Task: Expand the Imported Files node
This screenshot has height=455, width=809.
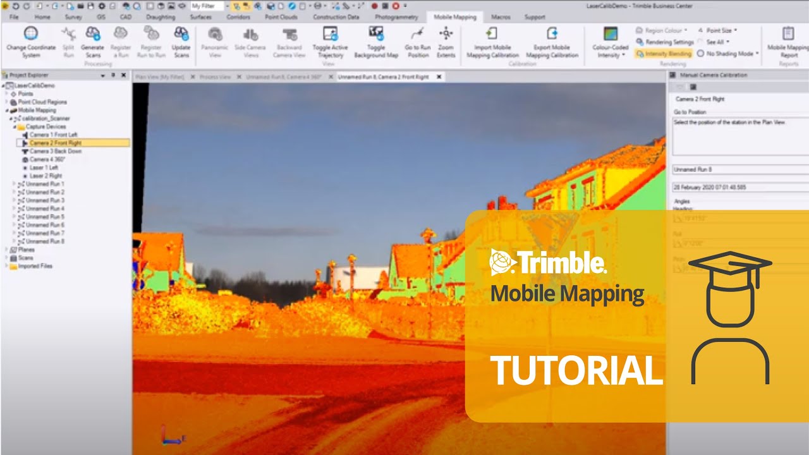Action: 7,266
